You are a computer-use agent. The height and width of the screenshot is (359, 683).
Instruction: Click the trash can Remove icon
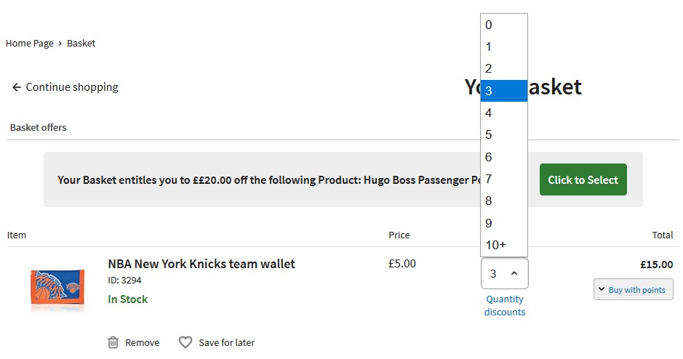point(113,342)
